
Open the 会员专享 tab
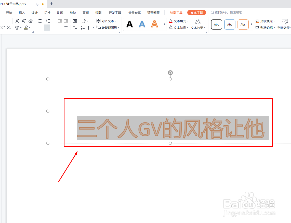(x=135, y=13)
